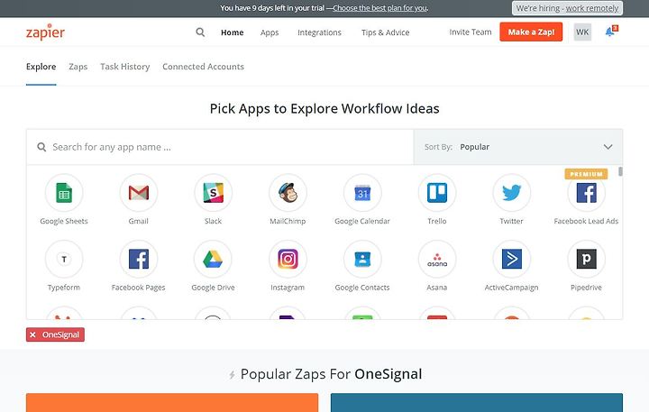
Task: Choose the Trello app icon
Action: tap(437, 193)
